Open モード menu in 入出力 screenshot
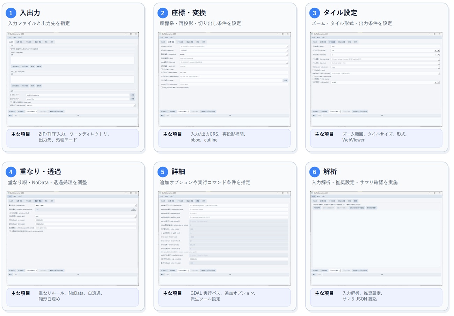Image resolution: width=454 pixels, height=316 pixels. pyautogui.click(x=10, y=37)
